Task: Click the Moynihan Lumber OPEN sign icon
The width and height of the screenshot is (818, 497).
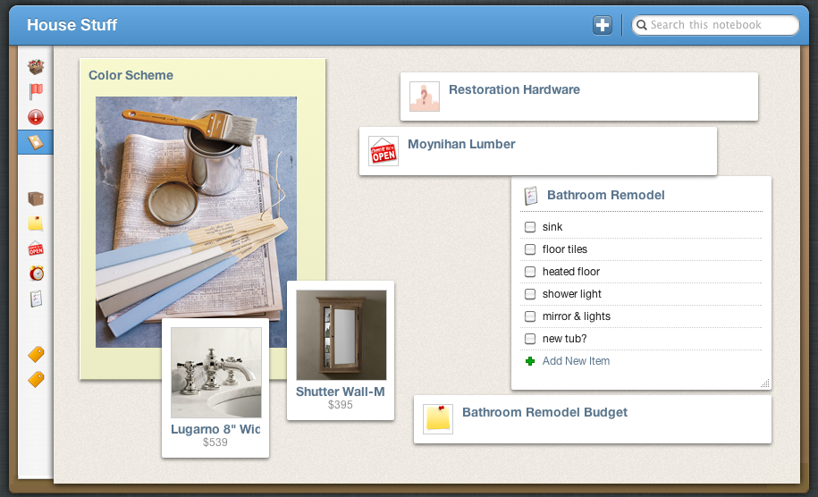Action: coord(384,151)
